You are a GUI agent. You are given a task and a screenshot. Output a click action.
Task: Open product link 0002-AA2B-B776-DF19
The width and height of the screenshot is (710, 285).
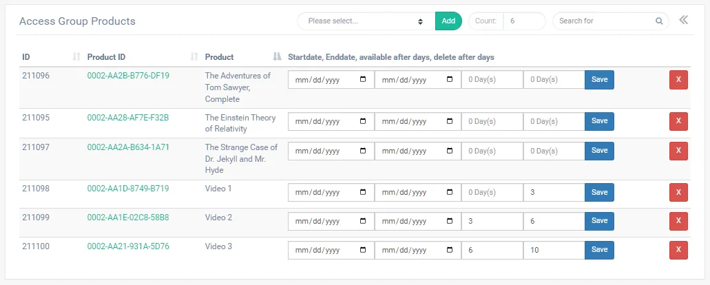(x=128, y=76)
